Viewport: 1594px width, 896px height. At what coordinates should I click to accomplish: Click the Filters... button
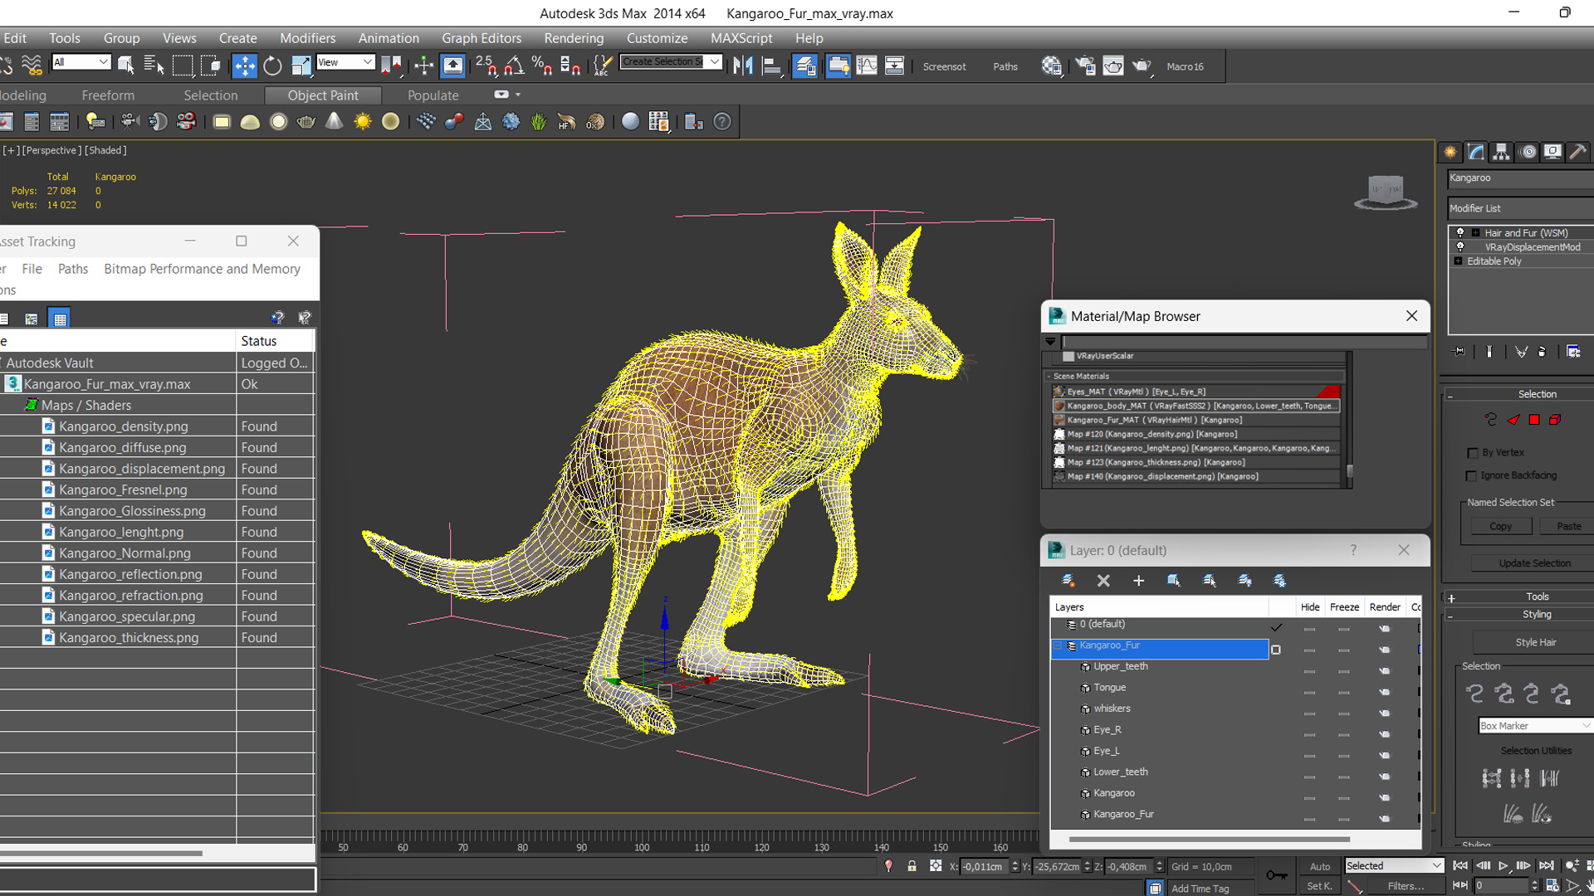(1406, 886)
